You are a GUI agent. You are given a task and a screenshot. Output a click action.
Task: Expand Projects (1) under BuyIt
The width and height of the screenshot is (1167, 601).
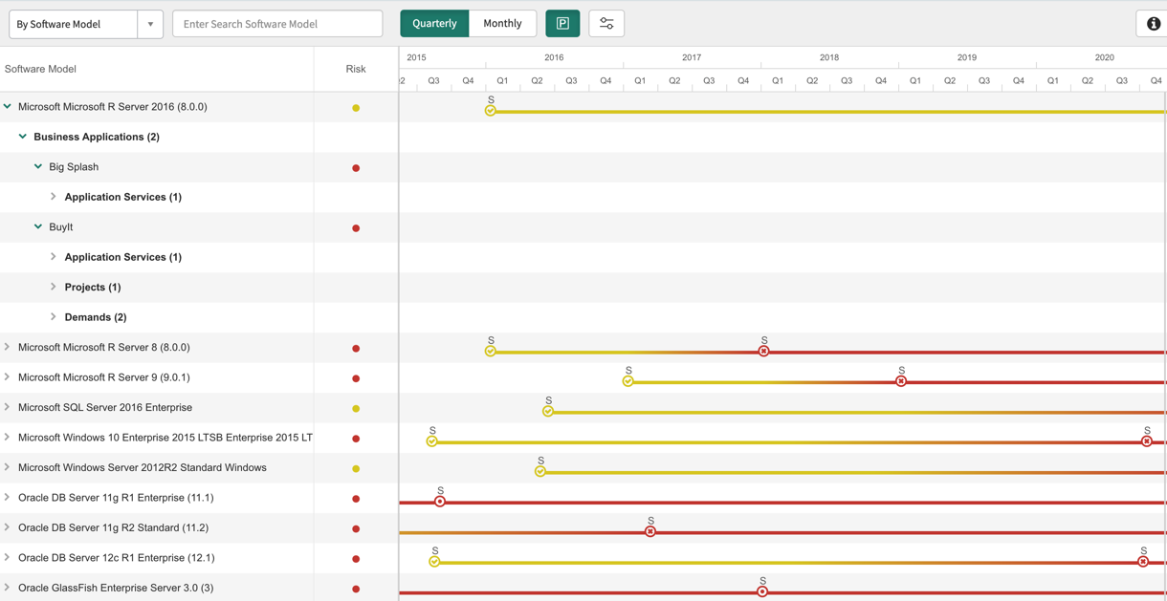54,287
